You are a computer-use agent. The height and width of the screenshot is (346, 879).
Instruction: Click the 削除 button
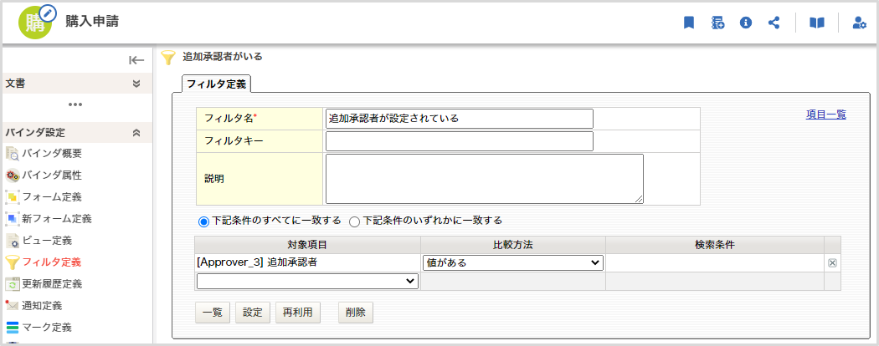tap(356, 313)
